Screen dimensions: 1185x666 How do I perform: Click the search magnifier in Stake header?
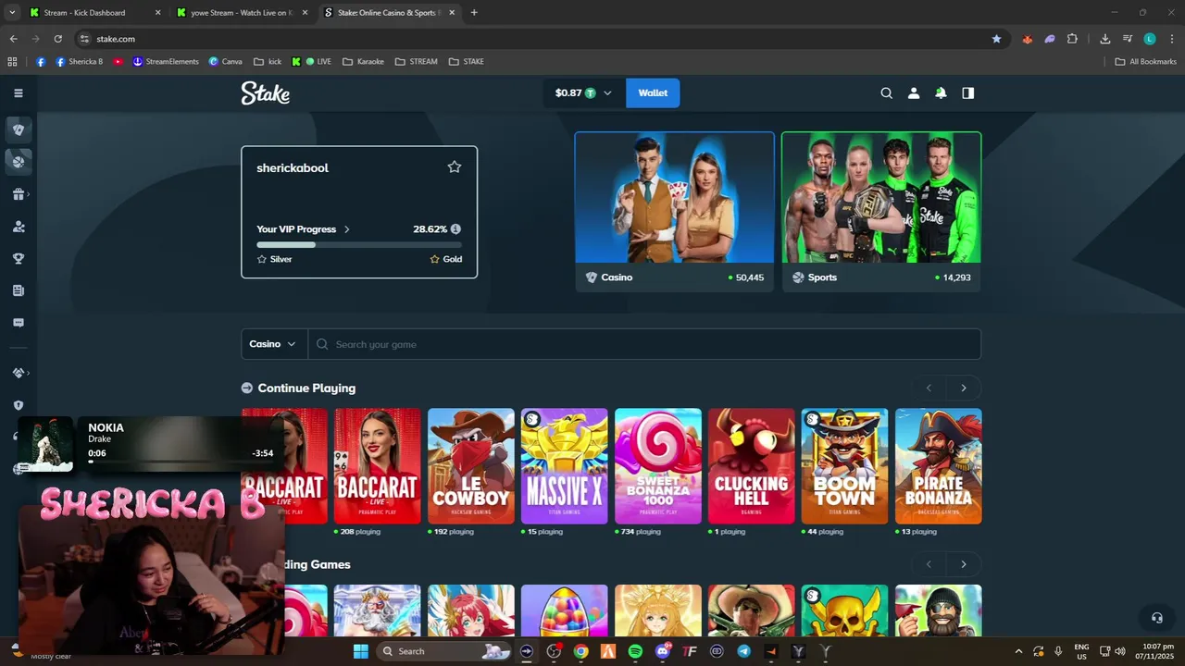pyautogui.click(x=886, y=92)
